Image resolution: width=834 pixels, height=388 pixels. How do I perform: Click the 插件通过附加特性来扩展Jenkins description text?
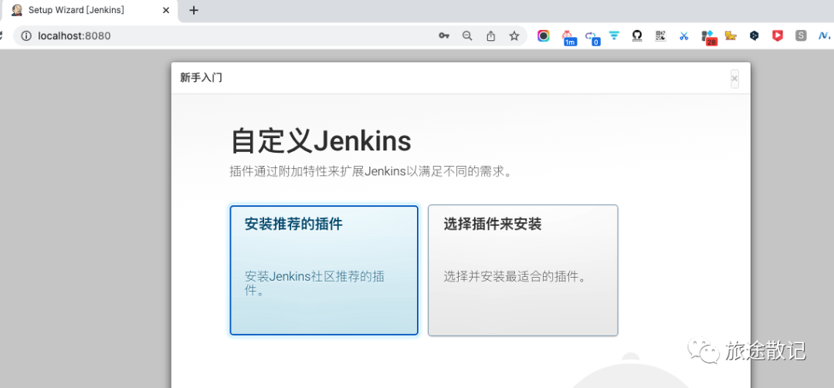pyautogui.click(x=371, y=172)
